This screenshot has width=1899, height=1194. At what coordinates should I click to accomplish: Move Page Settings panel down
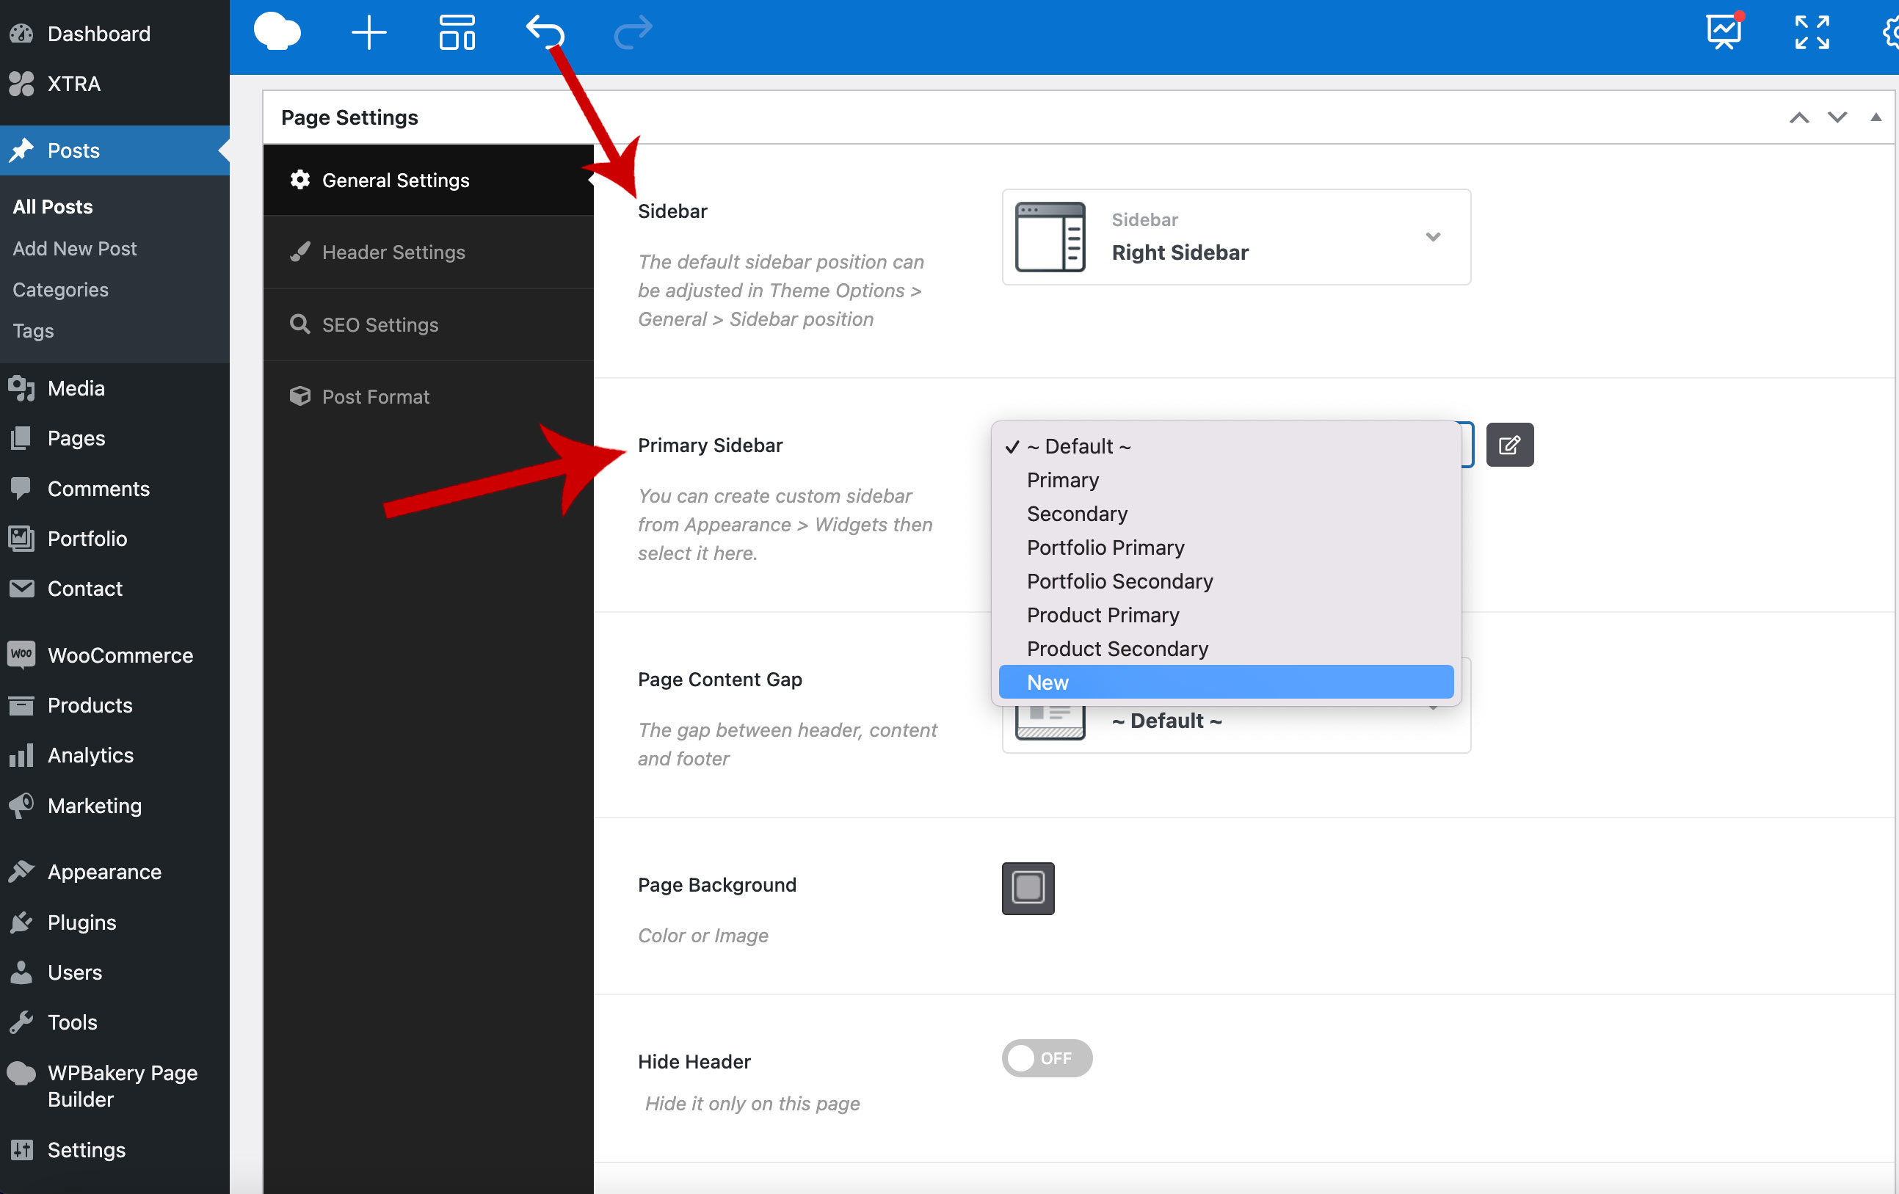point(1837,117)
